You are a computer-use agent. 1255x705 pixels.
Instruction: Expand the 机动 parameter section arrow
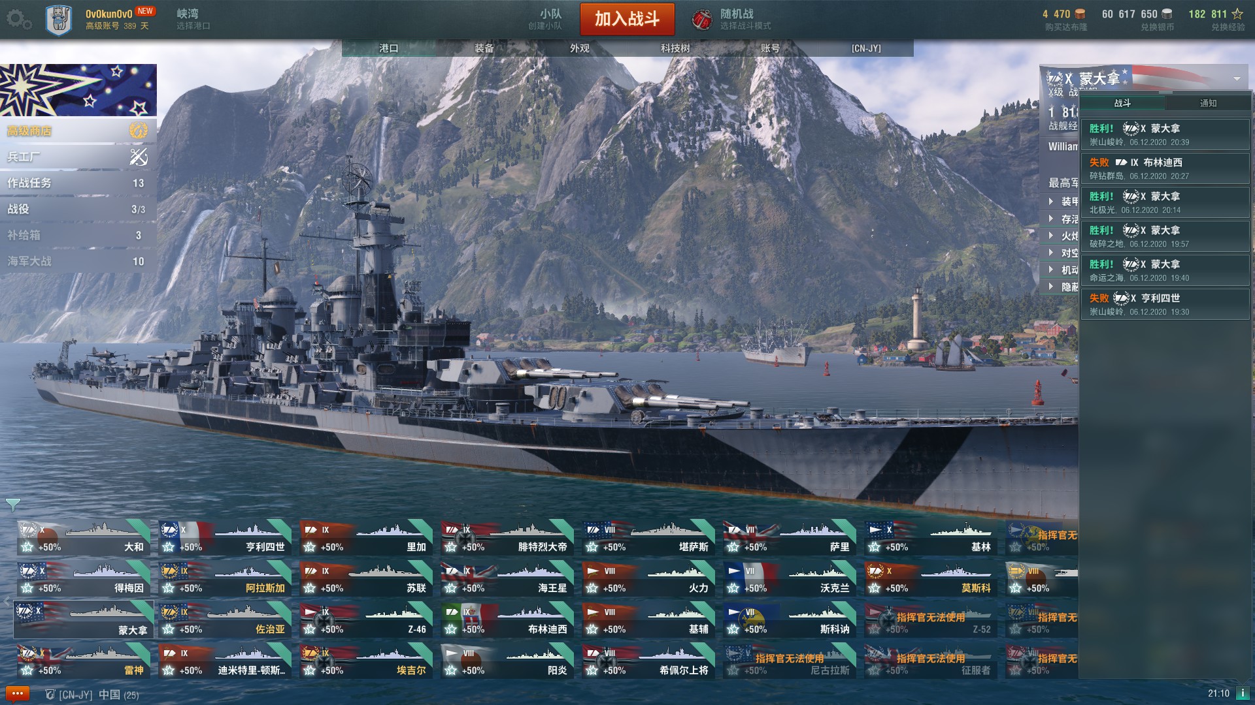[1051, 270]
